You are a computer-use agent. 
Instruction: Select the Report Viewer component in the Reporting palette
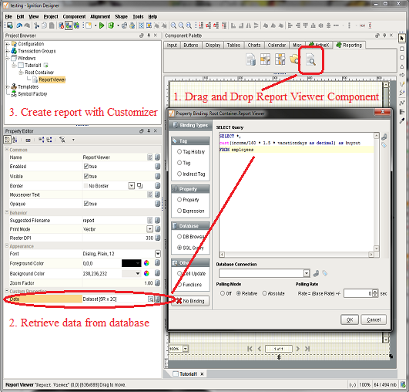(311, 60)
